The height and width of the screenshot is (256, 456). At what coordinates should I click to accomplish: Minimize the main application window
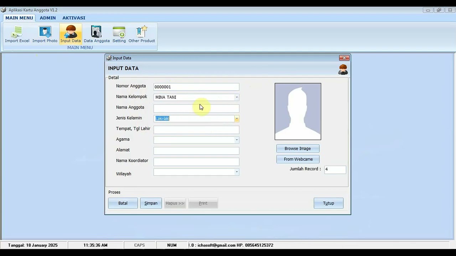pyautogui.click(x=428, y=10)
